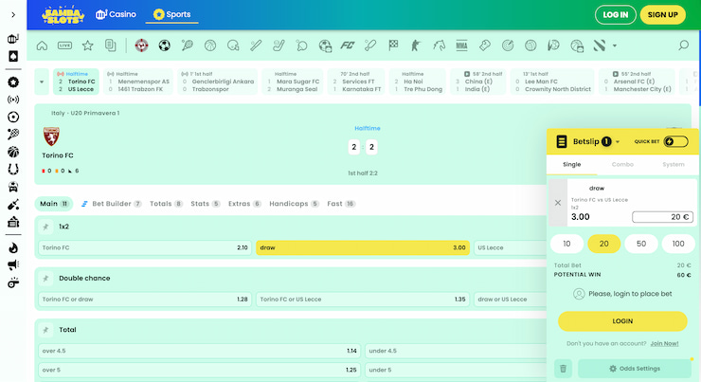Set stake to 50 preset

(x=641, y=244)
